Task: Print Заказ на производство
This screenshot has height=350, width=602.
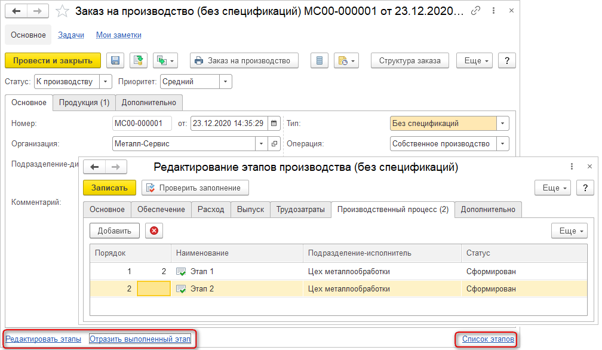Action: tap(244, 61)
